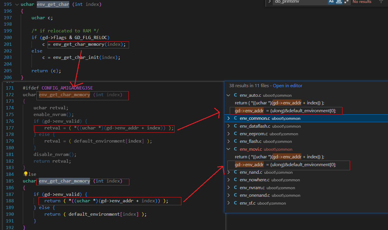The image size is (388, 230).
Task: Click 'return retval;' on line 182
Action: (x=52, y=161)
